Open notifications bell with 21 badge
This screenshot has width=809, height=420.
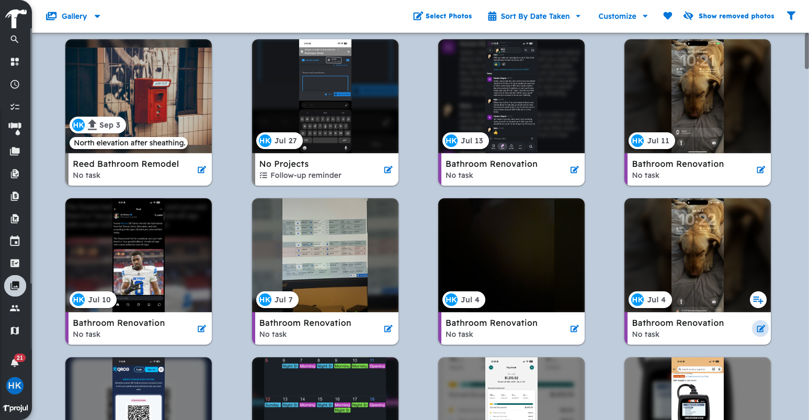(15, 361)
